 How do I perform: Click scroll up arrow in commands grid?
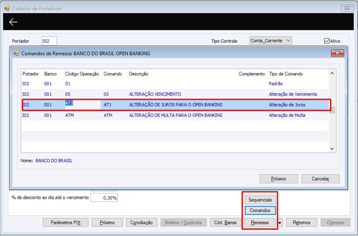pos(332,73)
